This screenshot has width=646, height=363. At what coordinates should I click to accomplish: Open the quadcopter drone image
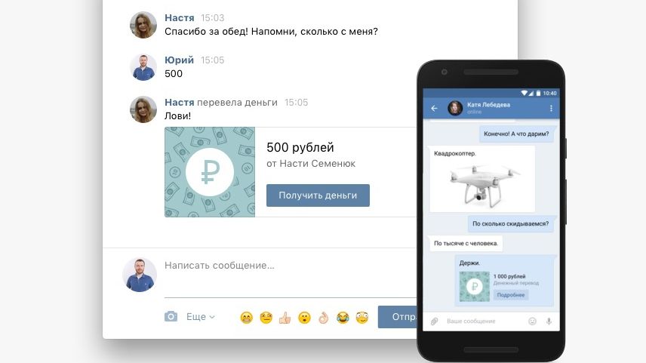point(482,183)
